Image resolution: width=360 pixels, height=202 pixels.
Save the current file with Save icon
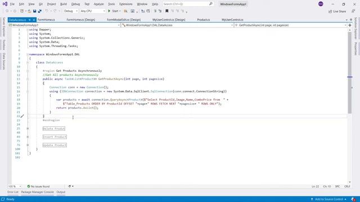(35, 11)
